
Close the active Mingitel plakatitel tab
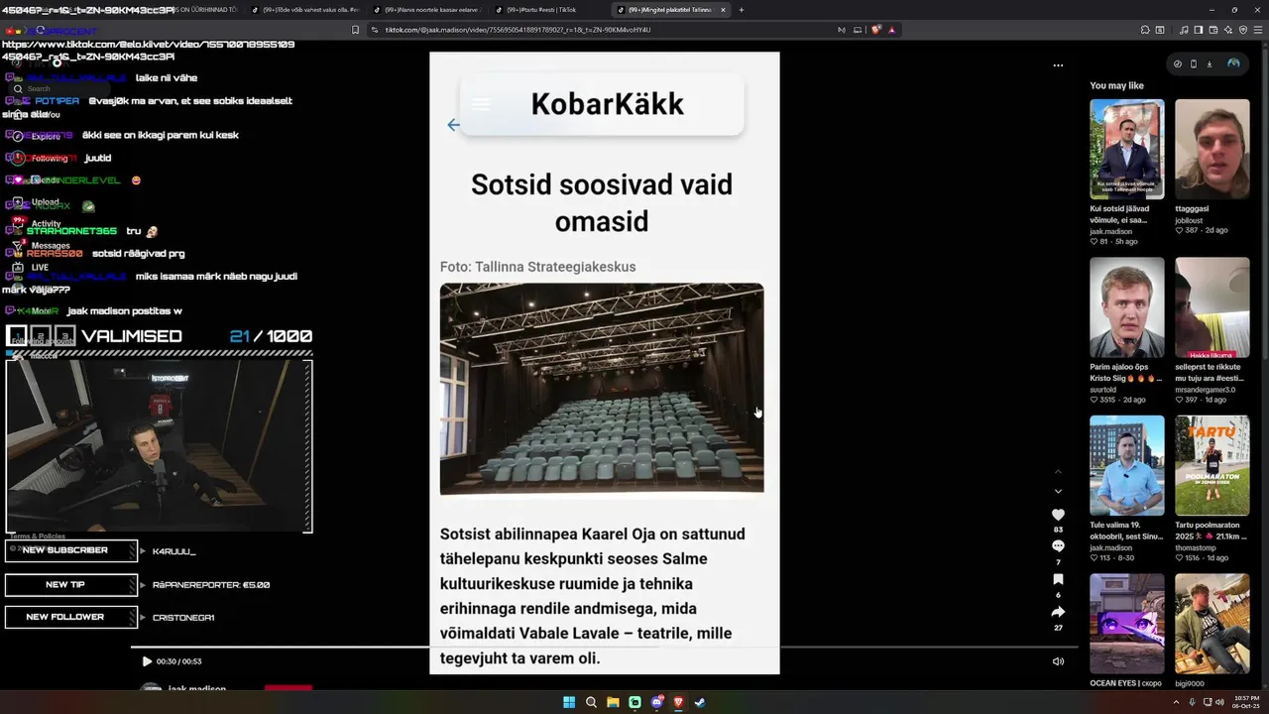[x=723, y=10]
